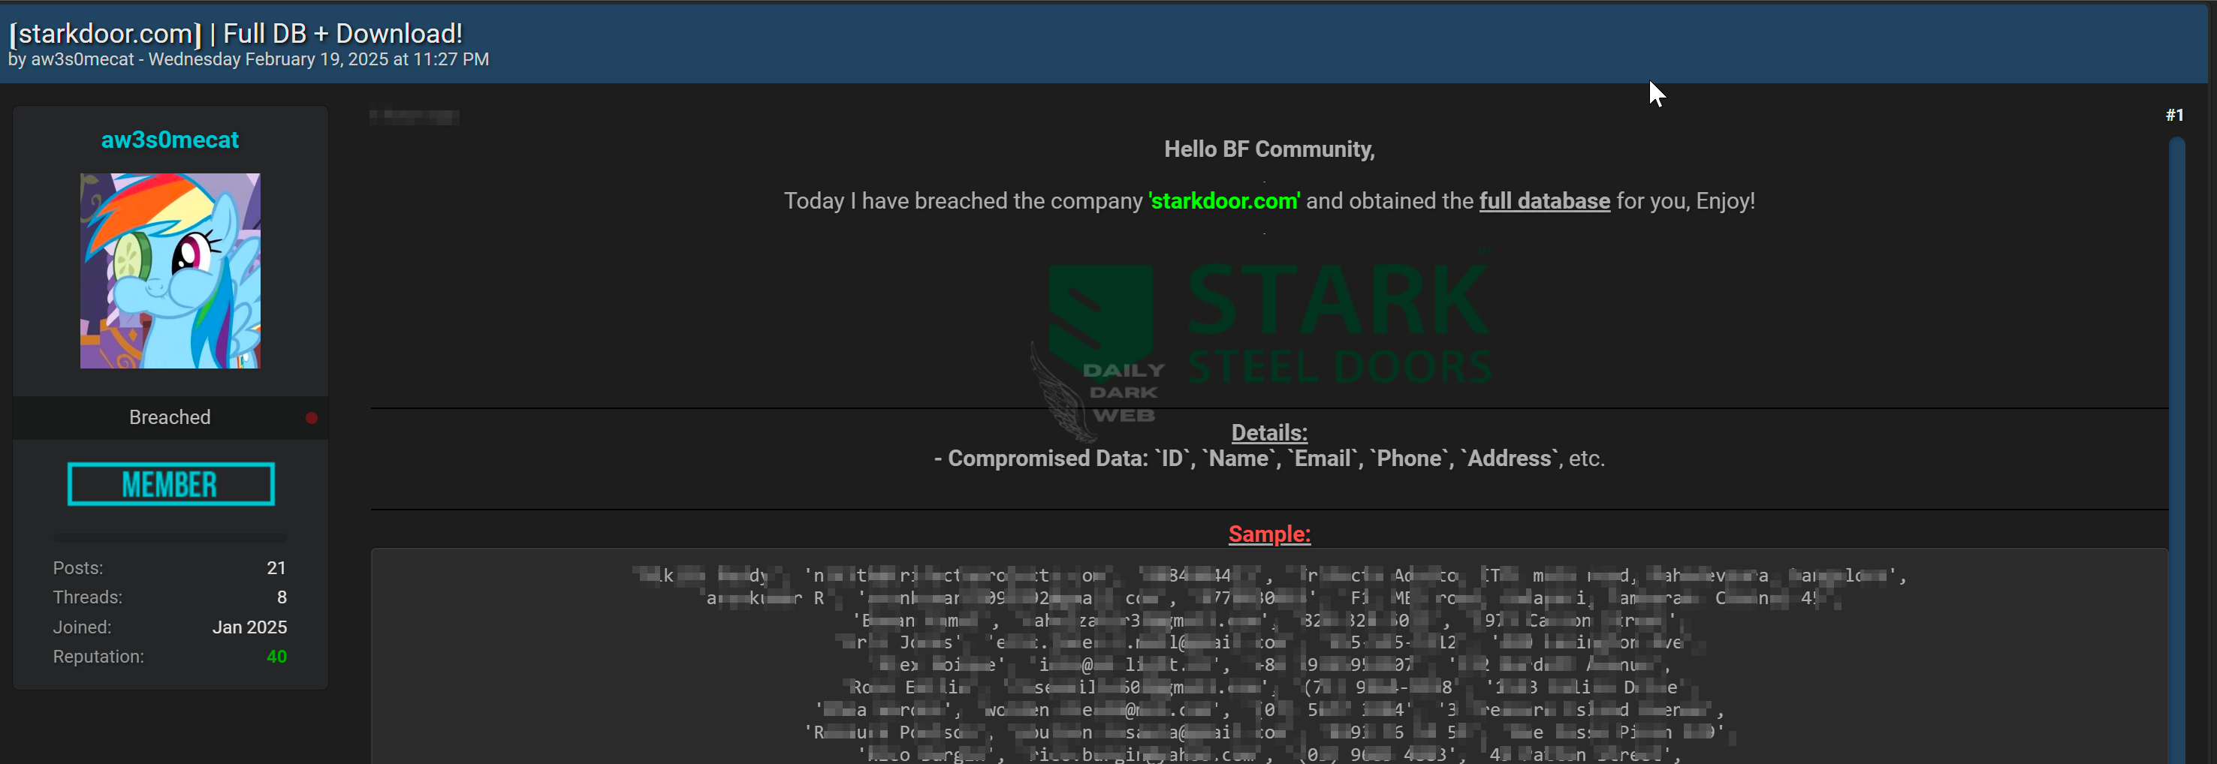Screen dimensions: 2217x764
Task: Click the Breached user title label
Action: (x=170, y=417)
